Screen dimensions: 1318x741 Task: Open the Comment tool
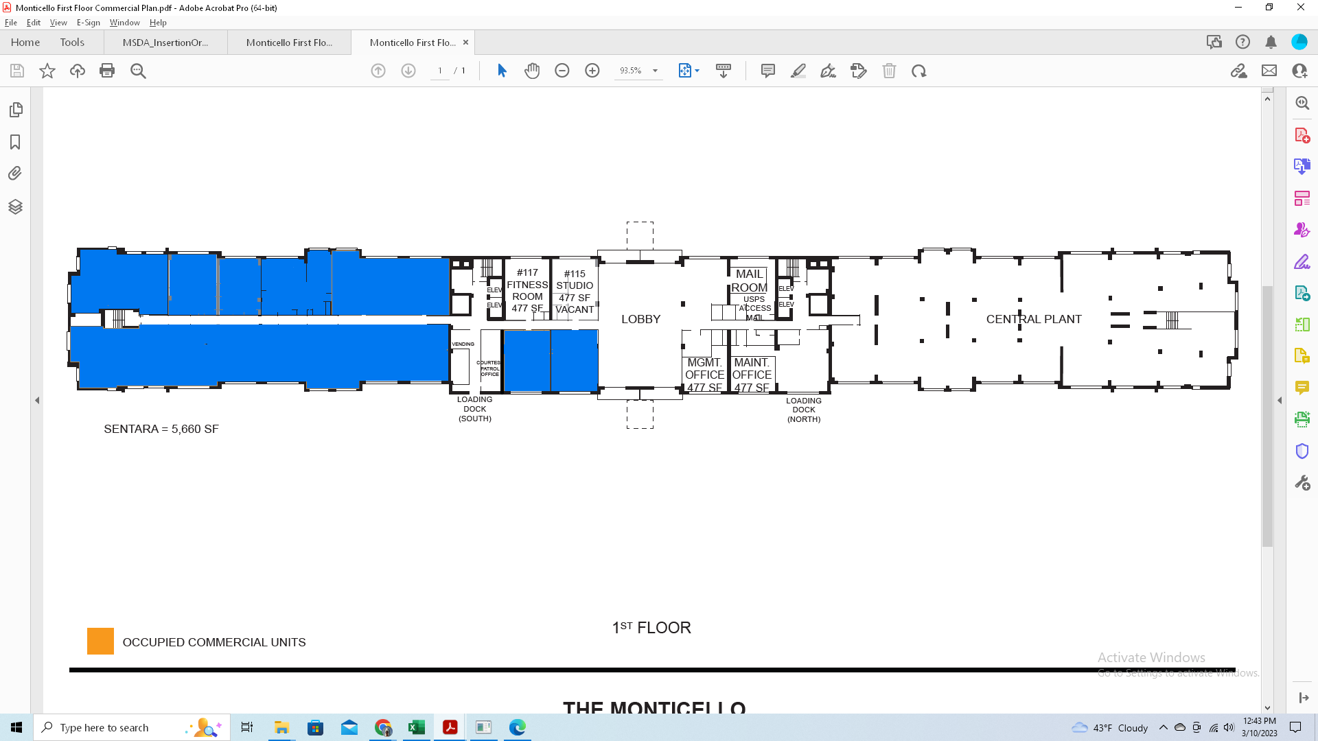coord(767,71)
